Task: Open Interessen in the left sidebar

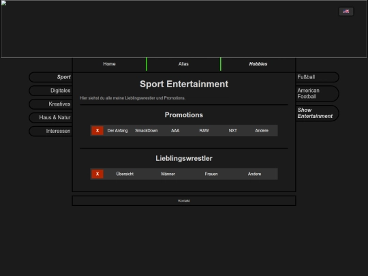Action: point(50,131)
